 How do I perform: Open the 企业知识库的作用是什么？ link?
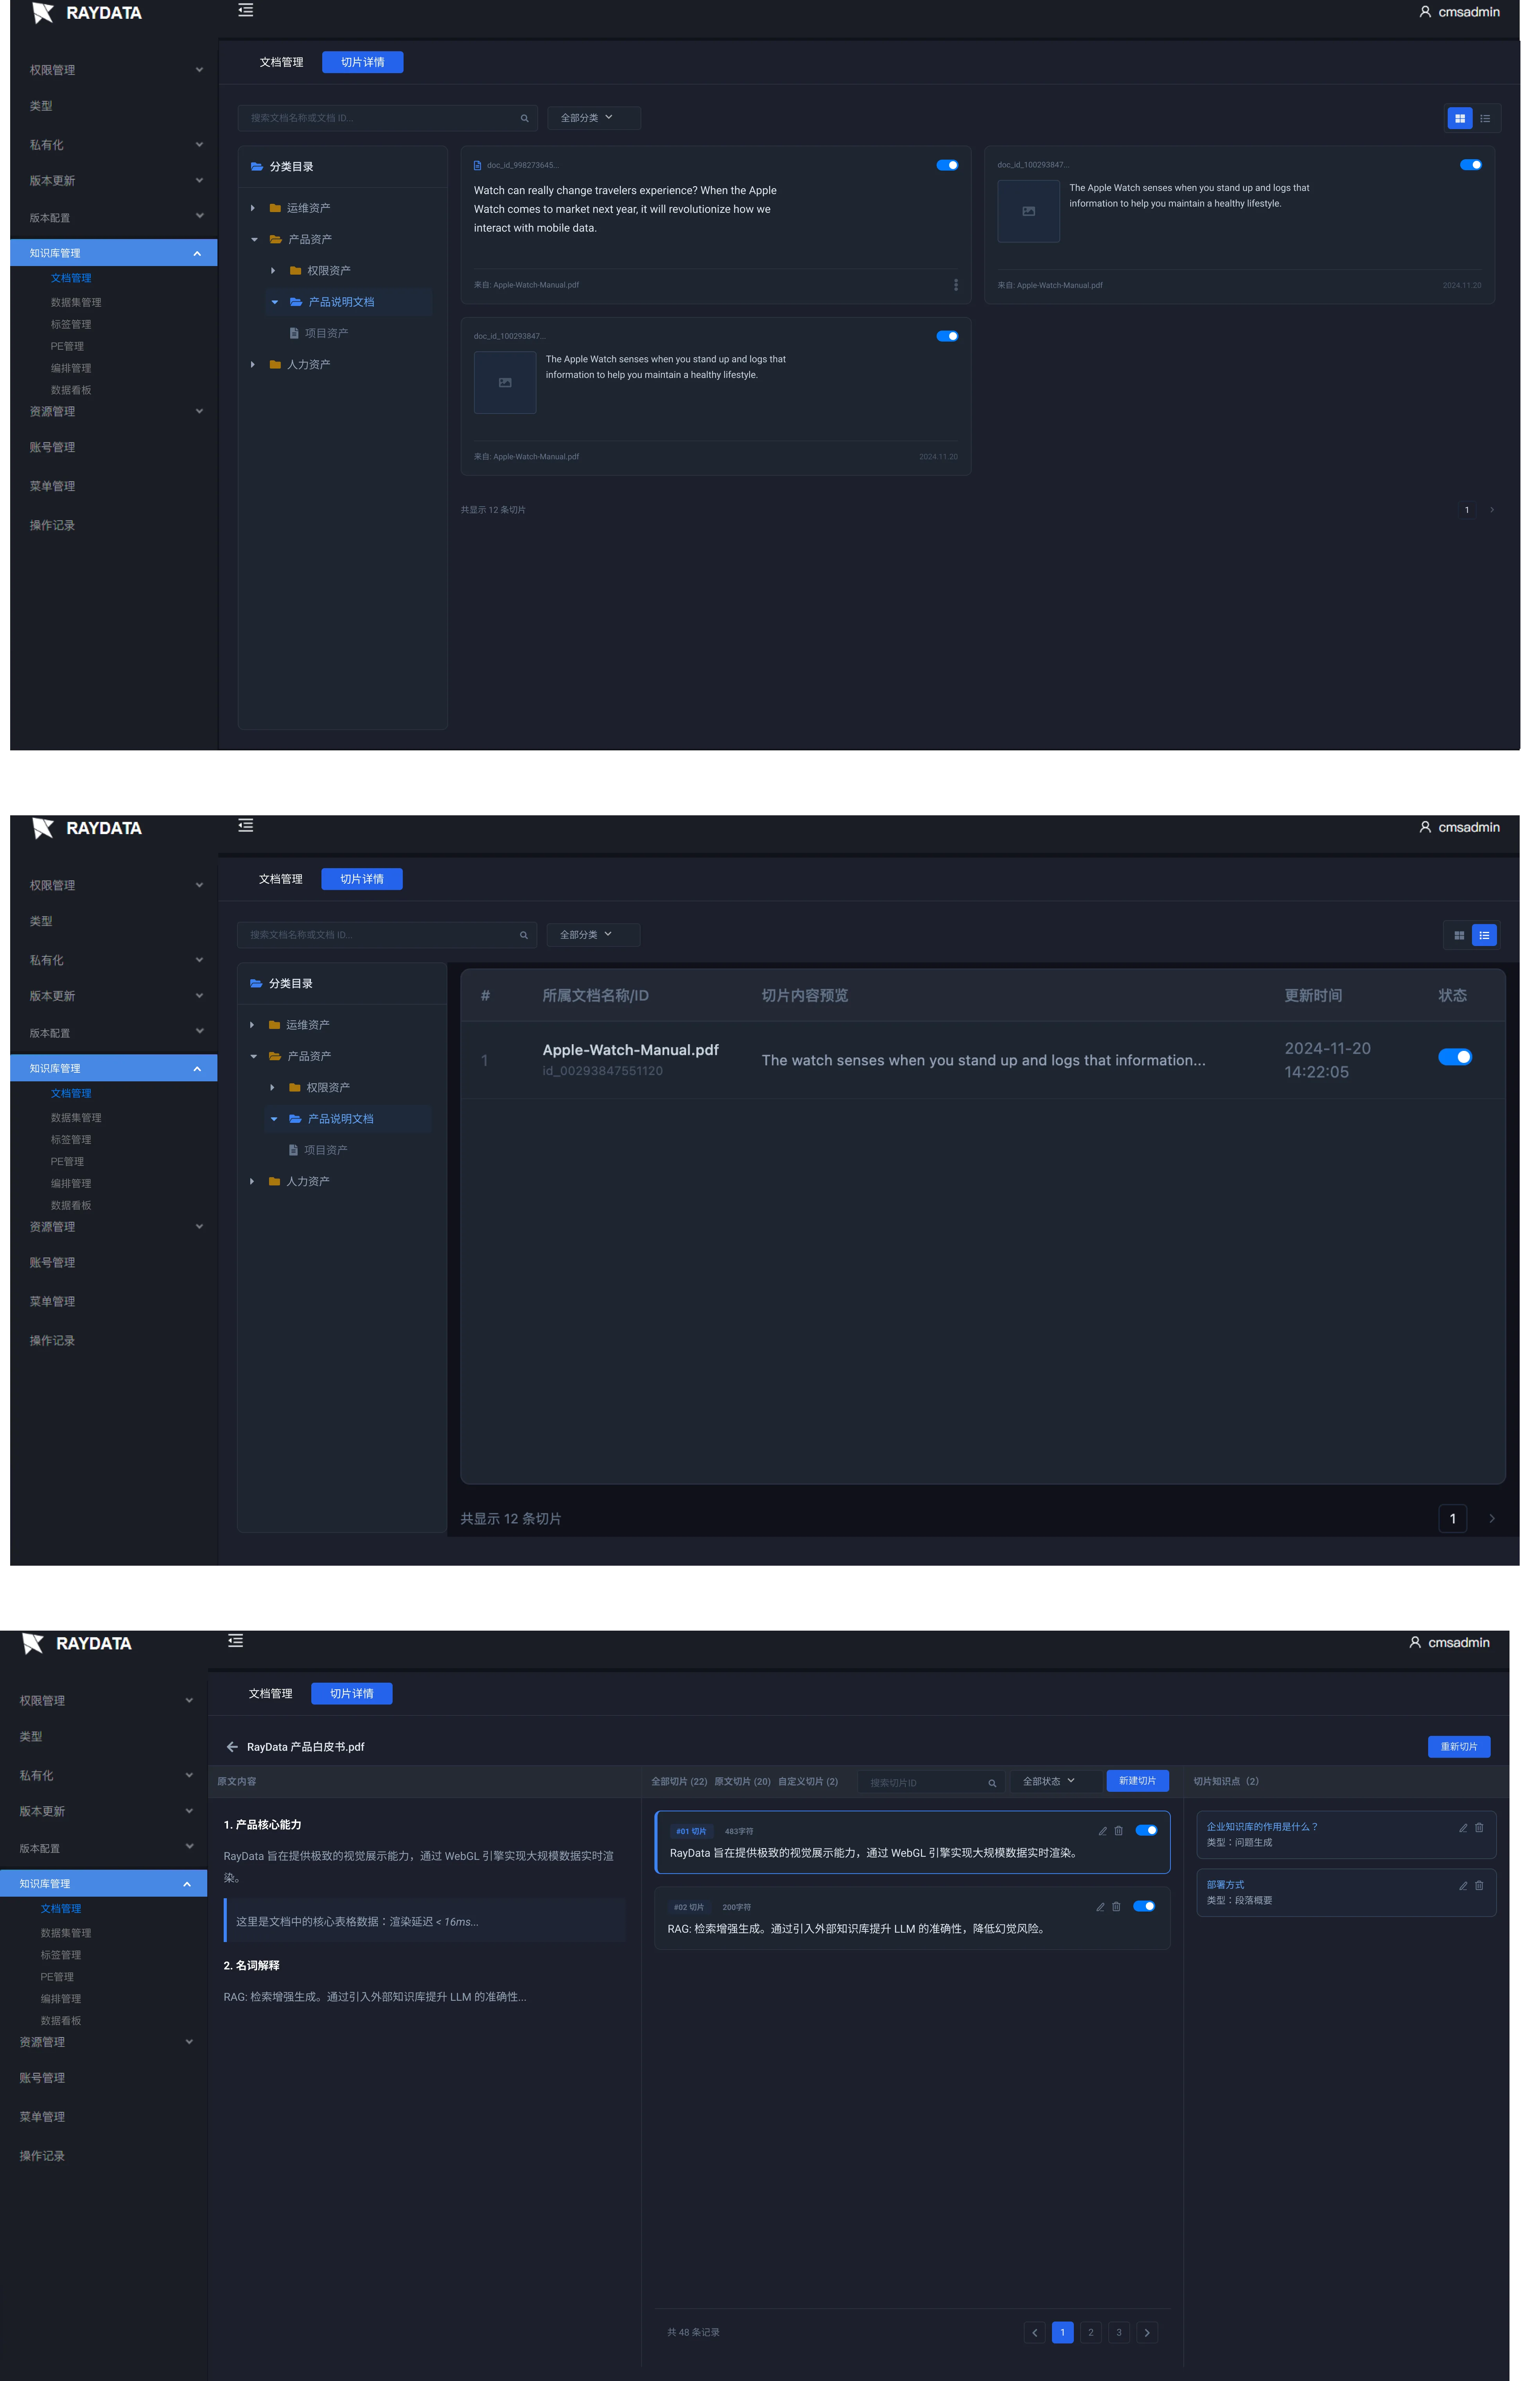(x=1262, y=1827)
